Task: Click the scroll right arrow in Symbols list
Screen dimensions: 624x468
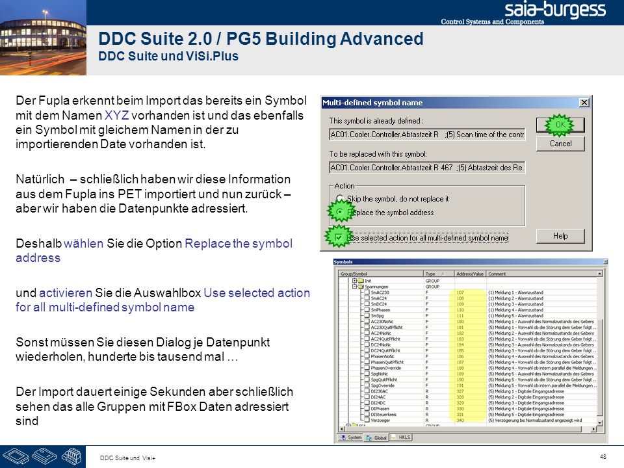Action: pos(593,429)
